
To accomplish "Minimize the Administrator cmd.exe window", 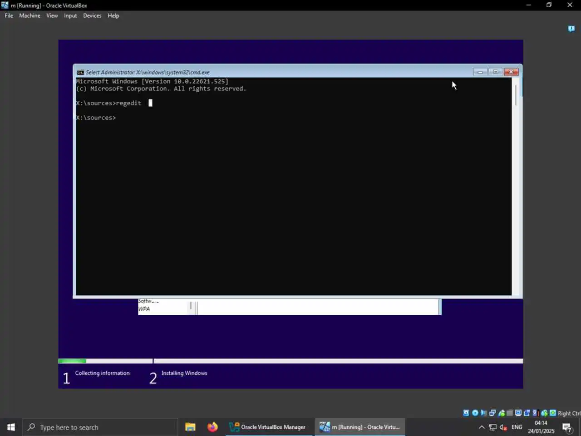I will 480,72.
